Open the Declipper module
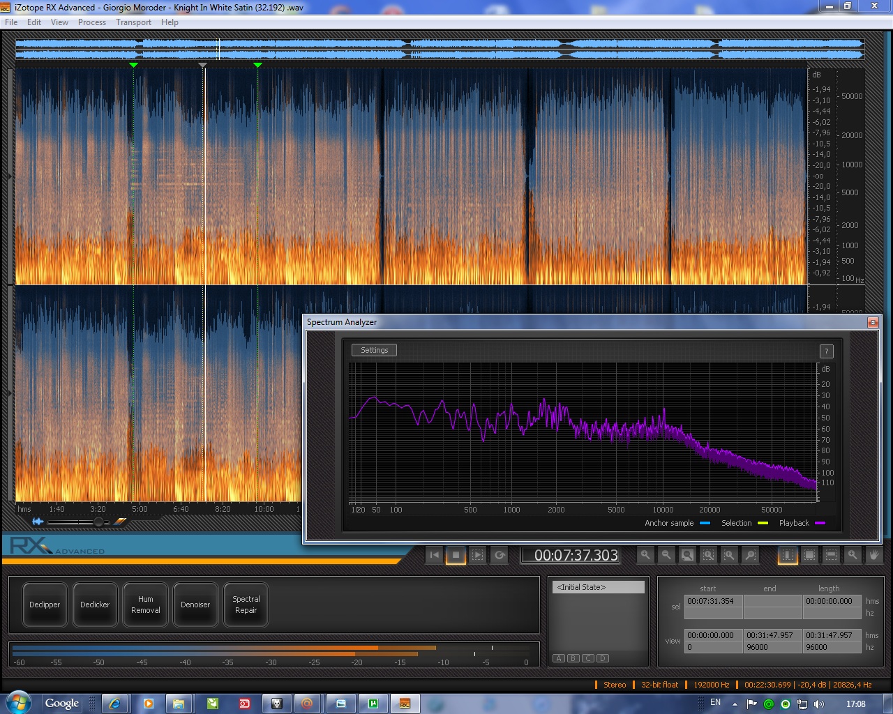Viewport: 893px width, 714px height. coord(45,605)
